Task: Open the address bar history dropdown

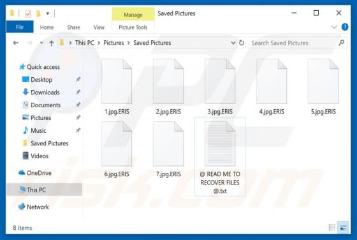Action: [x=233, y=43]
